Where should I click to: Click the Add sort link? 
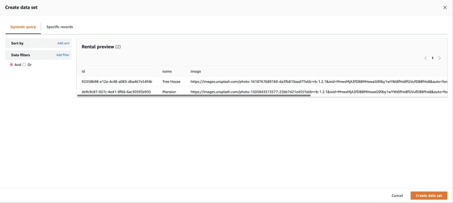(63, 43)
